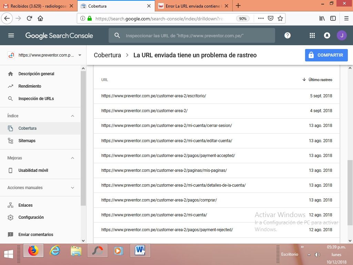Expand the taskbar toolbar overflow chevron
The image size is (353, 265).
pos(302,247)
